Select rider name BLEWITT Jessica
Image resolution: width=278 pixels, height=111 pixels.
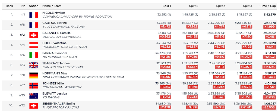click(55, 93)
